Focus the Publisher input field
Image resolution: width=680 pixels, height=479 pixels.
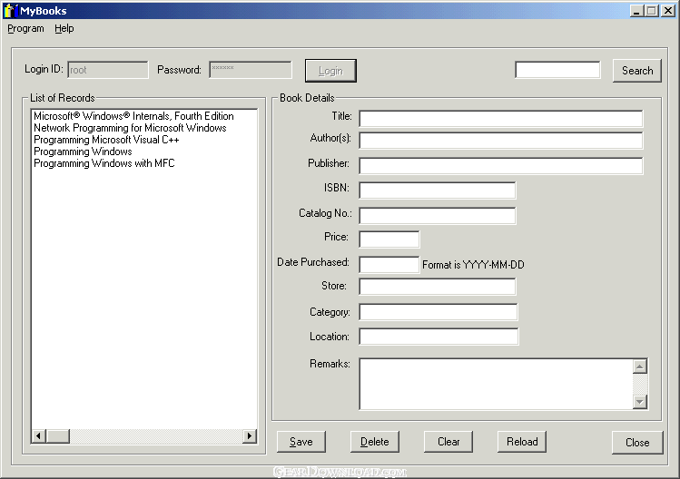[x=501, y=166]
